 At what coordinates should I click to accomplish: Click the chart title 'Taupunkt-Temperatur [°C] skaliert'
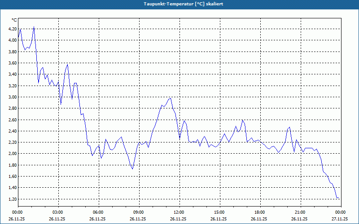[184, 4]
